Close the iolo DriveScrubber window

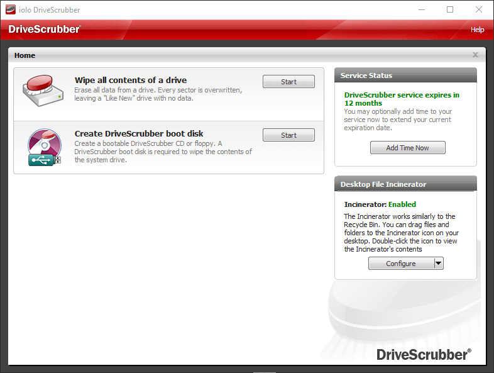[x=478, y=10]
